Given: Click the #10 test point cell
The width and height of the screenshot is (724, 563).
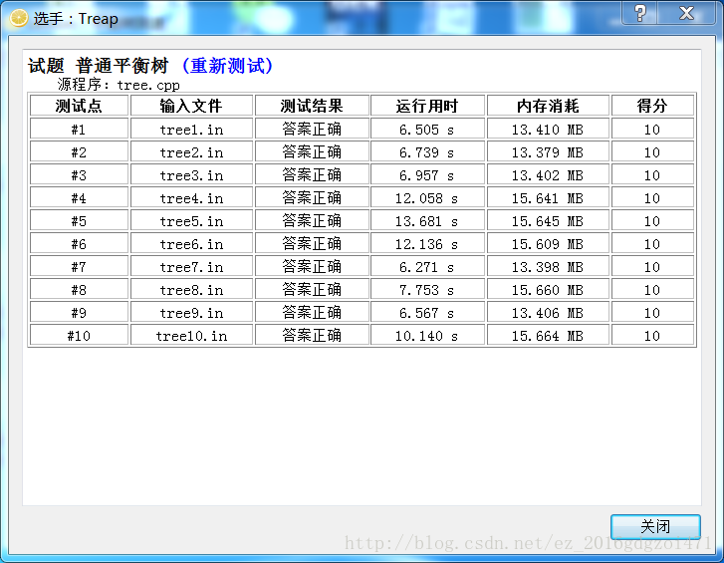Looking at the screenshot, I should (79, 335).
